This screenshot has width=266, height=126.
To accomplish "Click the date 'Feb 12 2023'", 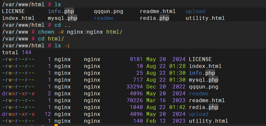I will click(166, 121).
